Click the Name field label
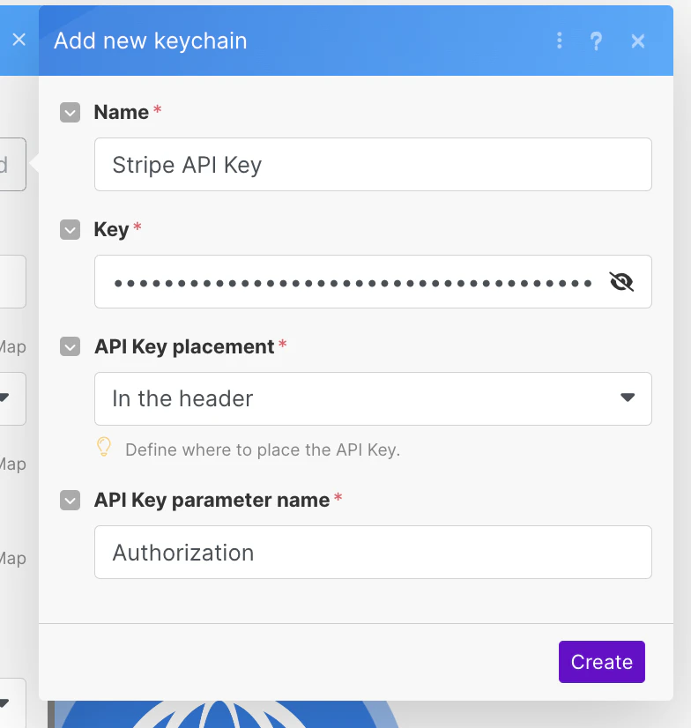Image resolution: width=691 pixels, height=728 pixels. pyautogui.click(x=122, y=112)
